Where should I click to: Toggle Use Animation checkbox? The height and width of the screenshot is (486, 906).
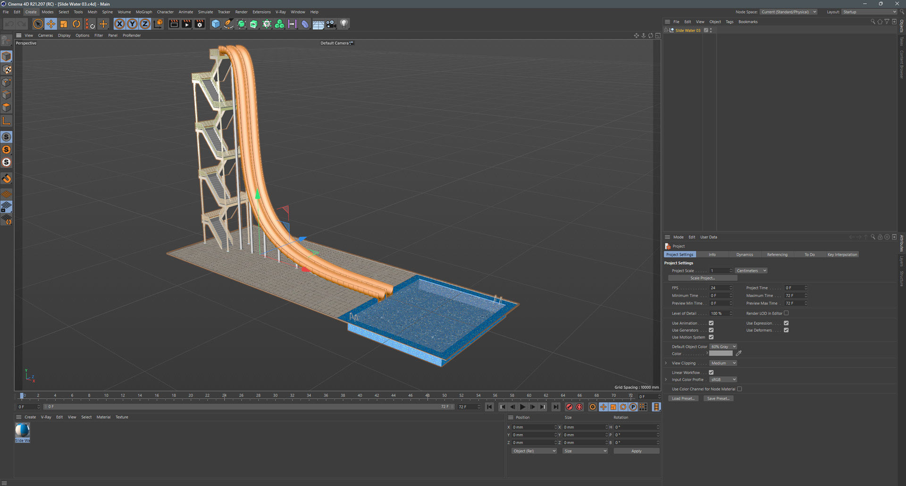click(x=711, y=323)
